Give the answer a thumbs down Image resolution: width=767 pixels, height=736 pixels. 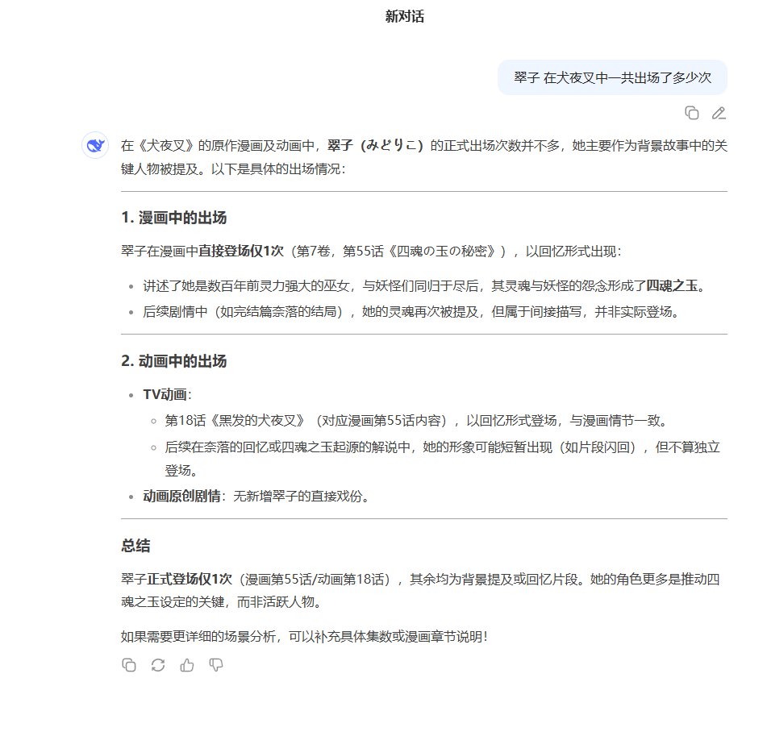point(215,664)
